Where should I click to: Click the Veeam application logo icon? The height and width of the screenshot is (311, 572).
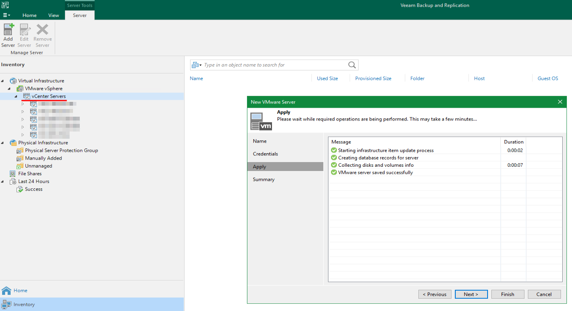[x=5, y=5]
